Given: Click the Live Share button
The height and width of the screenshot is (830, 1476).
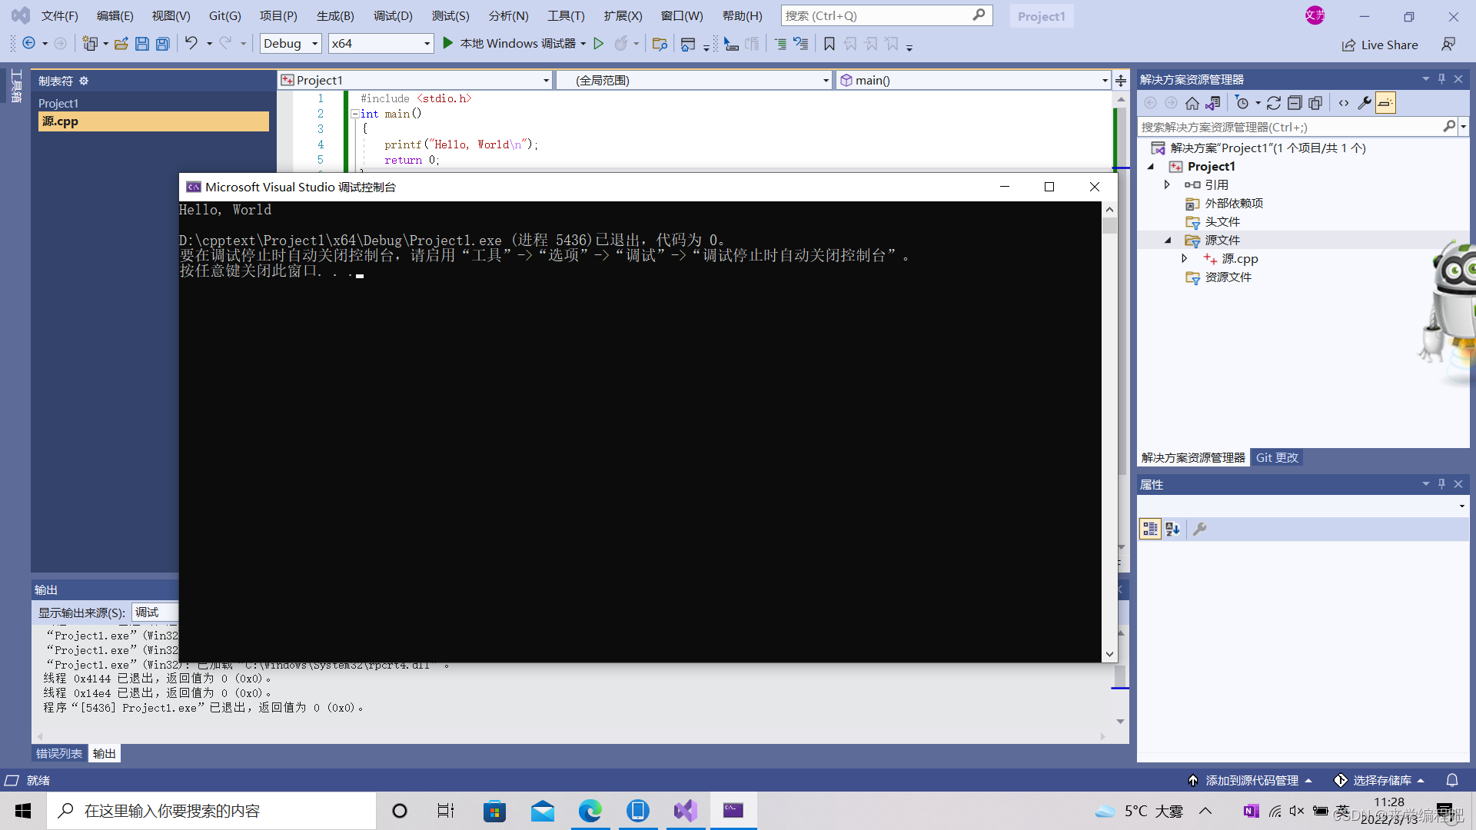Looking at the screenshot, I should coord(1380,45).
